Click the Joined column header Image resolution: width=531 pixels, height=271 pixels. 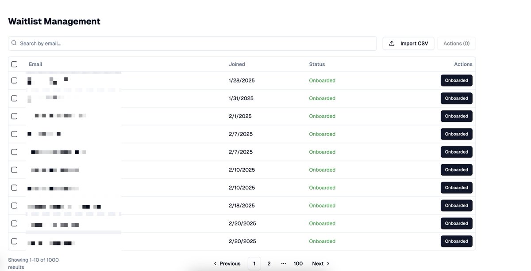tap(237, 64)
